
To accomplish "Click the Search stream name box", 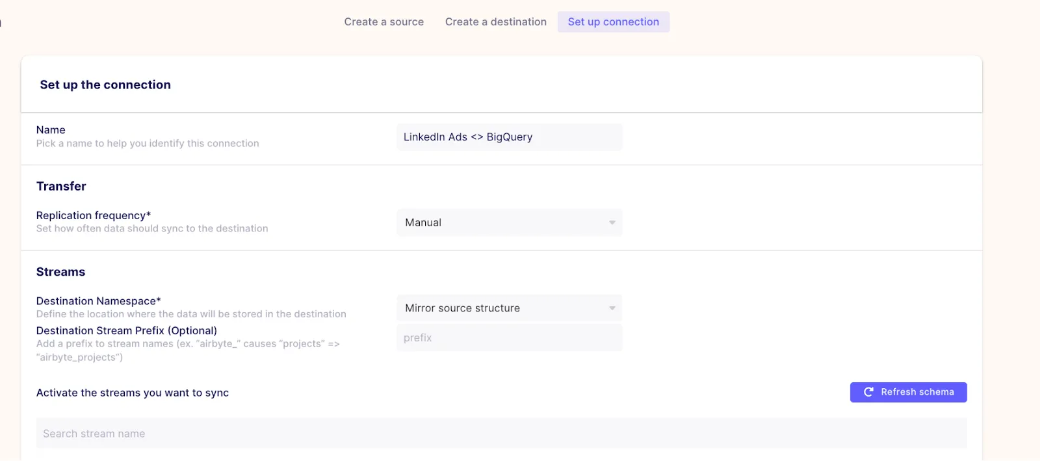I will pyautogui.click(x=501, y=434).
